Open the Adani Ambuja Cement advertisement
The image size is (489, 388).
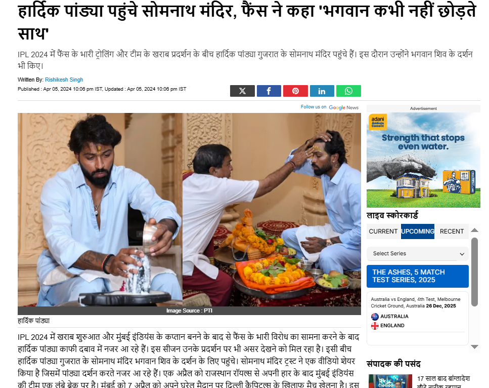(423, 160)
